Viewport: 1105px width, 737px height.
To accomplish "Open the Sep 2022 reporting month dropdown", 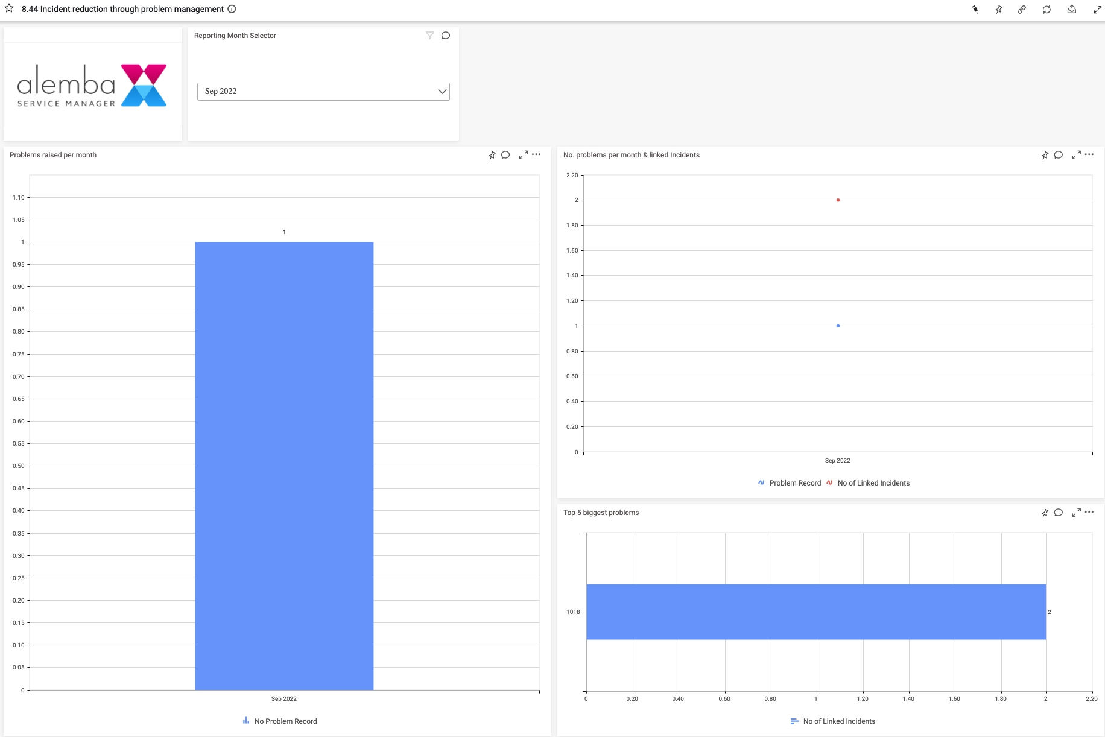I will 323,92.
